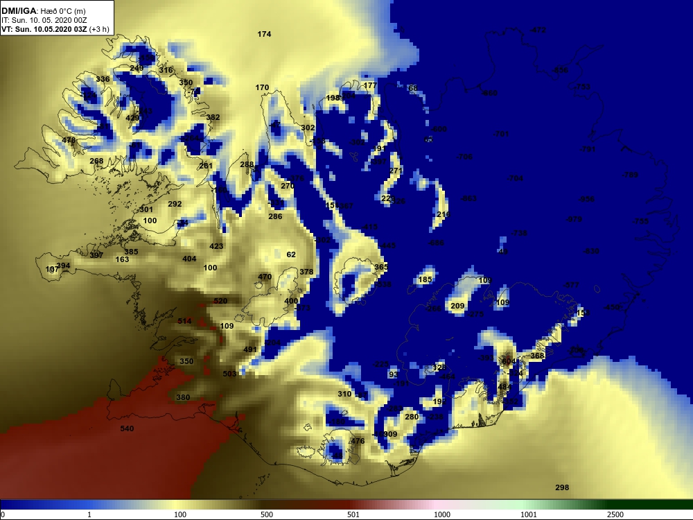Click the negative value -789
Screen dimensions: 693x520
click(x=630, y=175)
